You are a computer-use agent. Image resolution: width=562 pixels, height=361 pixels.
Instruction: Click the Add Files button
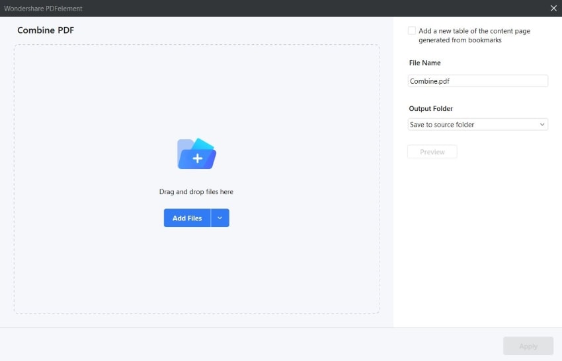(187, 218)
